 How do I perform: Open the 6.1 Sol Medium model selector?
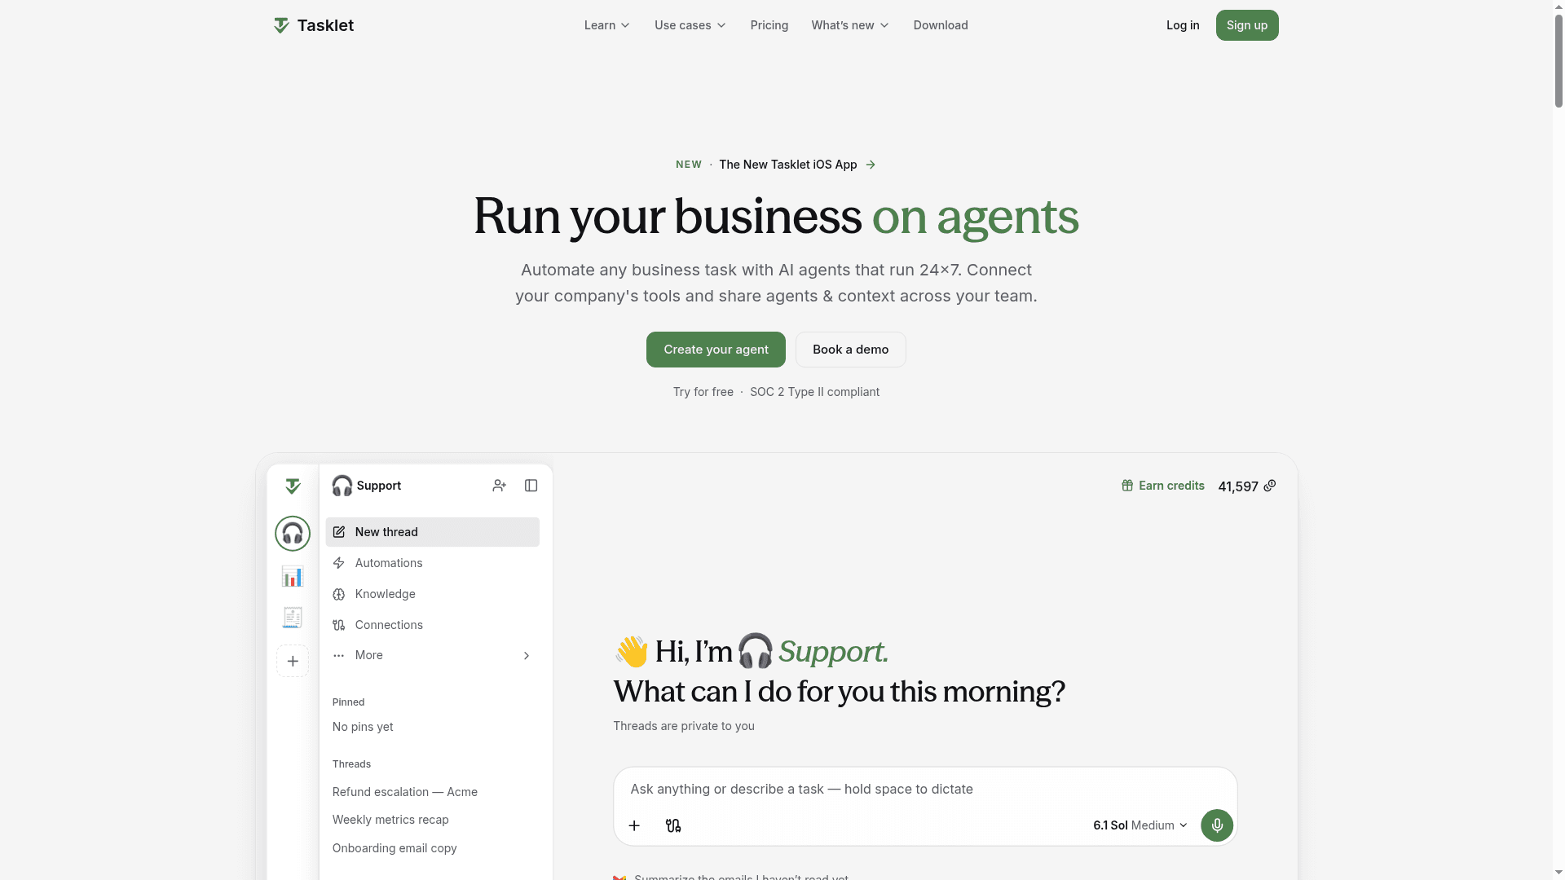(1140, 825)
